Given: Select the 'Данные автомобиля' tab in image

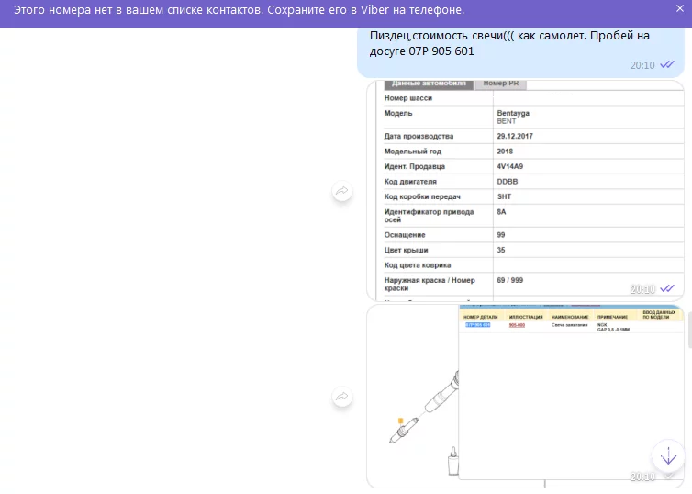Looking at the screenshot, I should 429,84.
